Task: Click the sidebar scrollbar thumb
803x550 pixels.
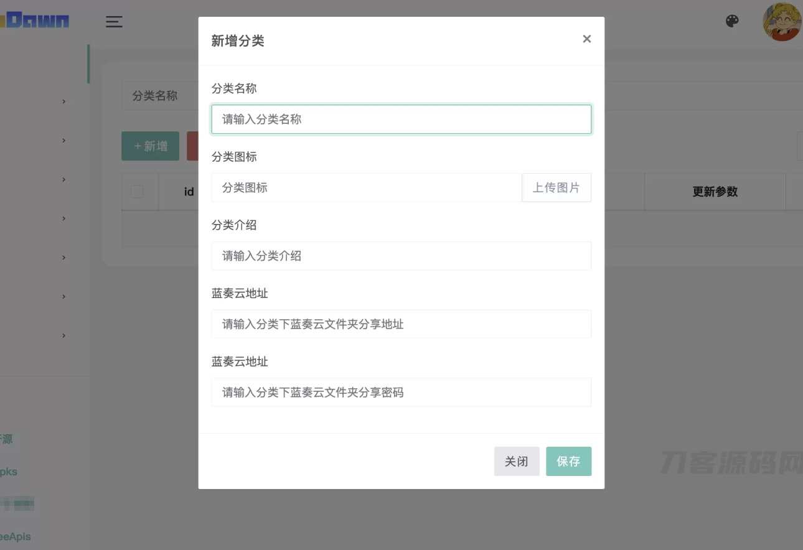Action: click(88, 63)
